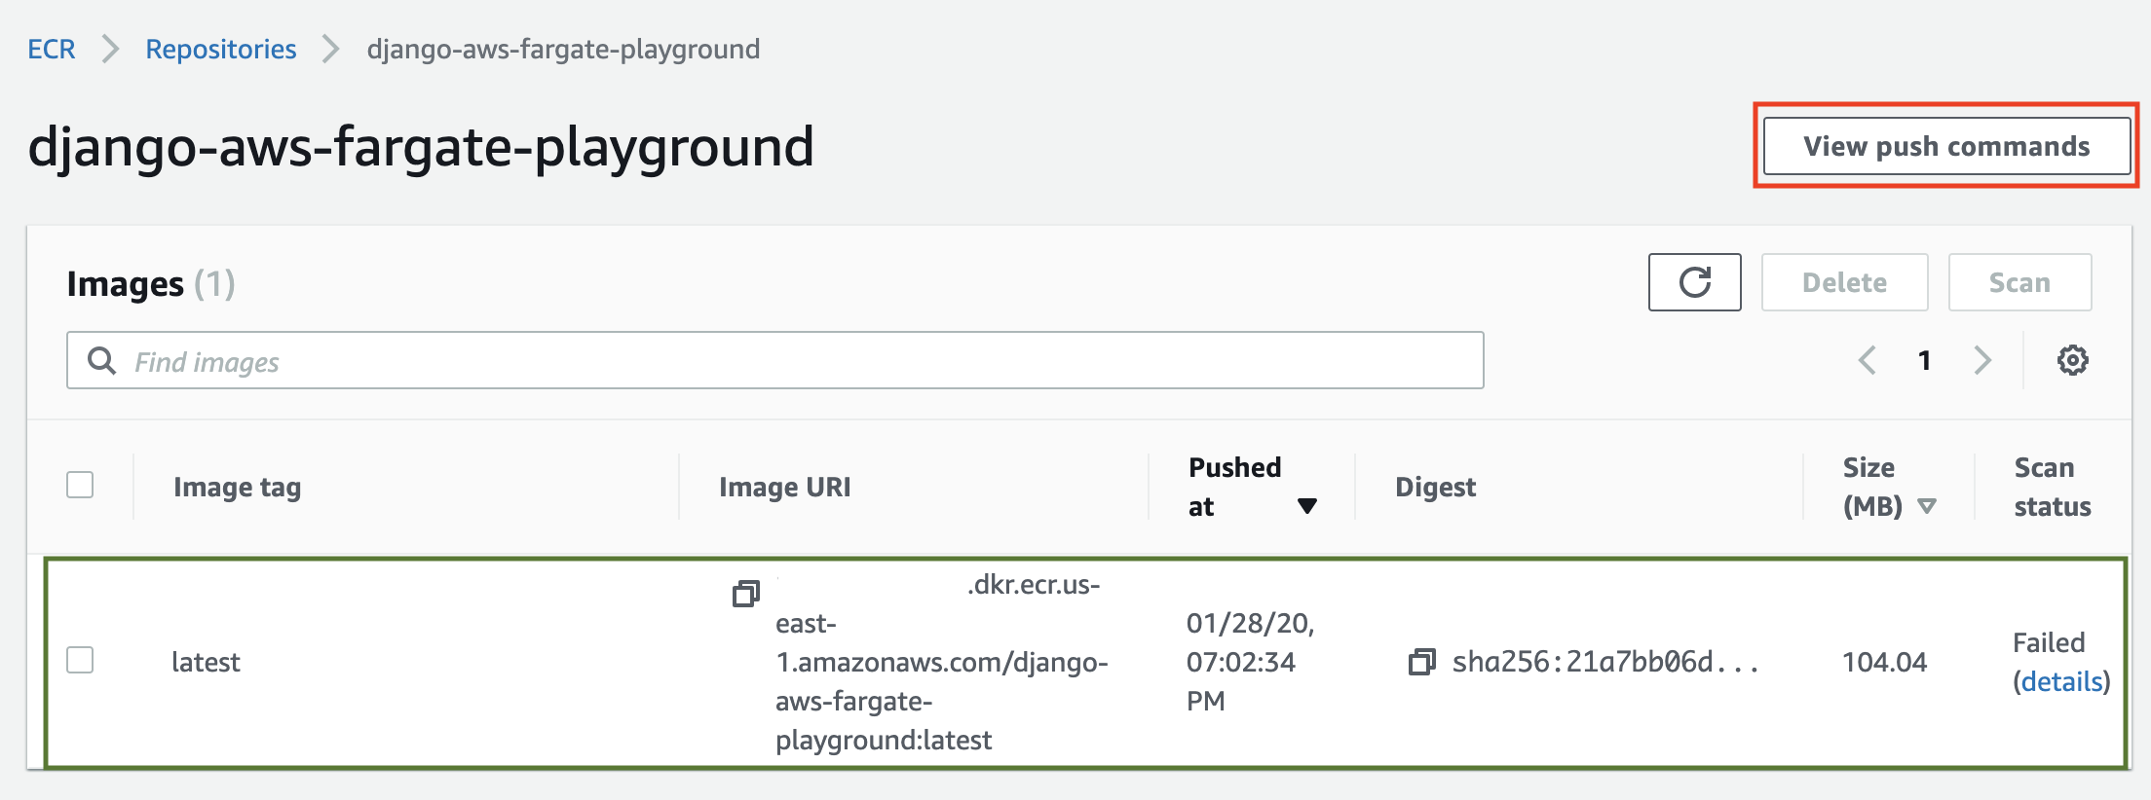Select all images with header checkbox

(80, 485)
